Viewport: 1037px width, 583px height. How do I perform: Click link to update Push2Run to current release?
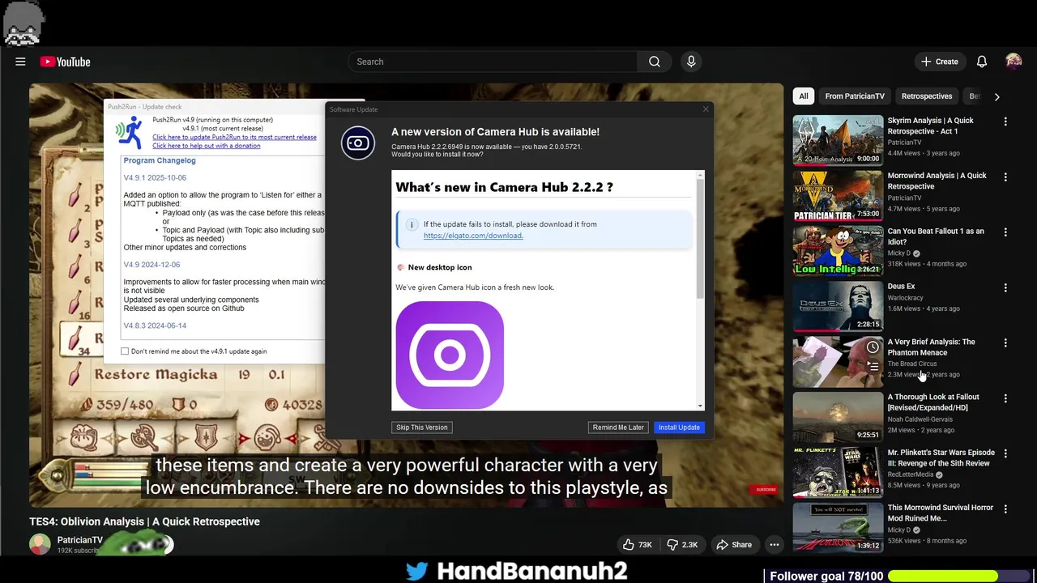[234, 137]
